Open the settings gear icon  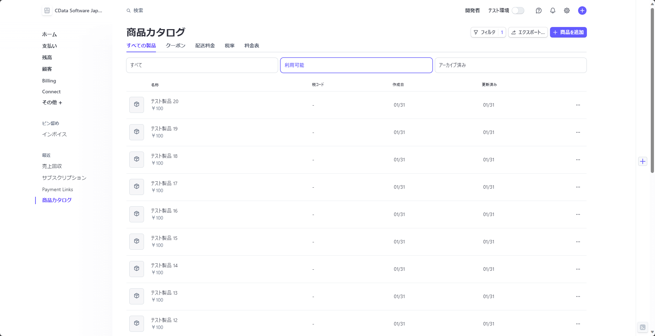coord(566,11)
